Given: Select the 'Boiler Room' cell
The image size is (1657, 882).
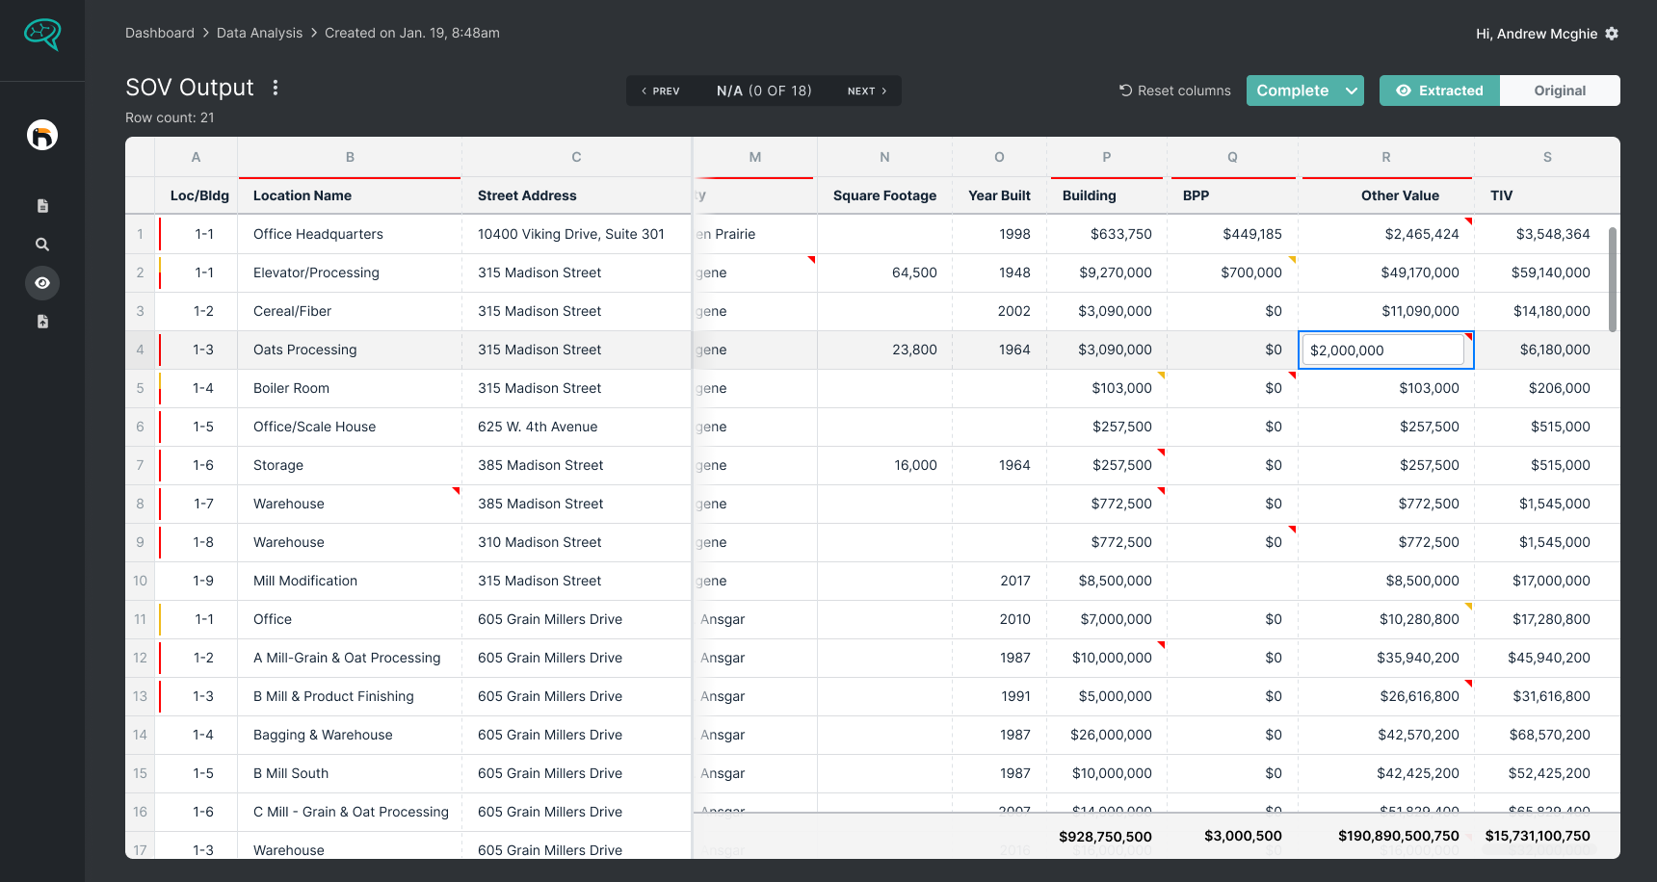Looking at the screenshot, I should coord(350,388).
